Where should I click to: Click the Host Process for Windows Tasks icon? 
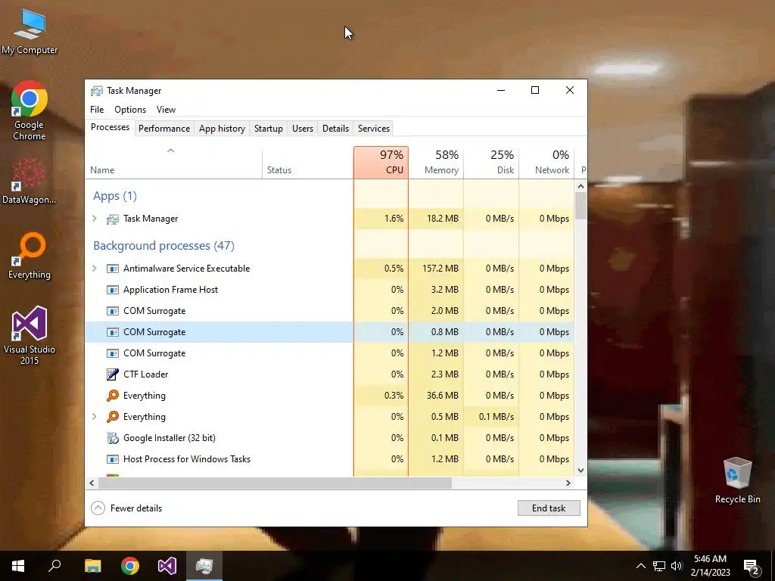point(113,459)
